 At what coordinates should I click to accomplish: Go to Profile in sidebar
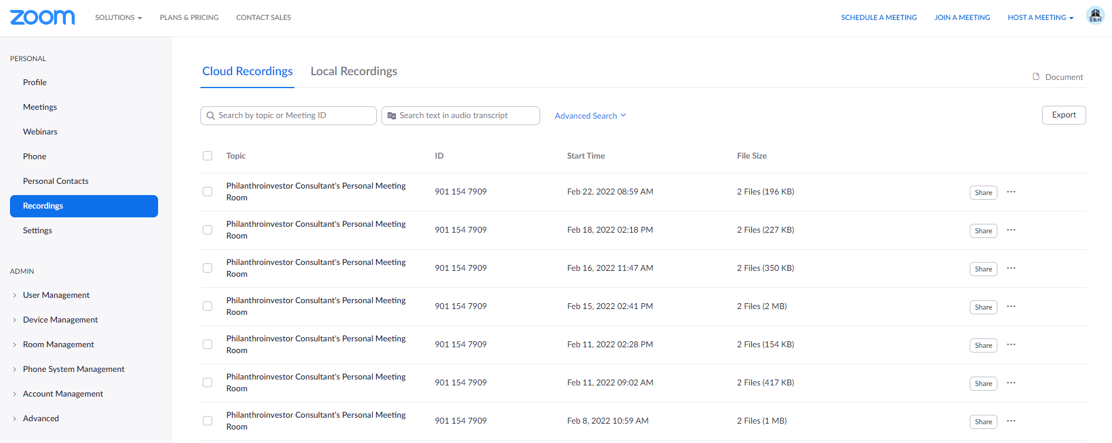tap(35, 82)
